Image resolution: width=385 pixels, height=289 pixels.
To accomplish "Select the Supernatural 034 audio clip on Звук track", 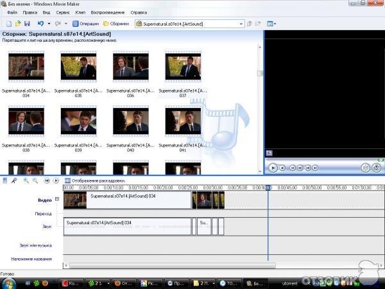I will (127, 226).
